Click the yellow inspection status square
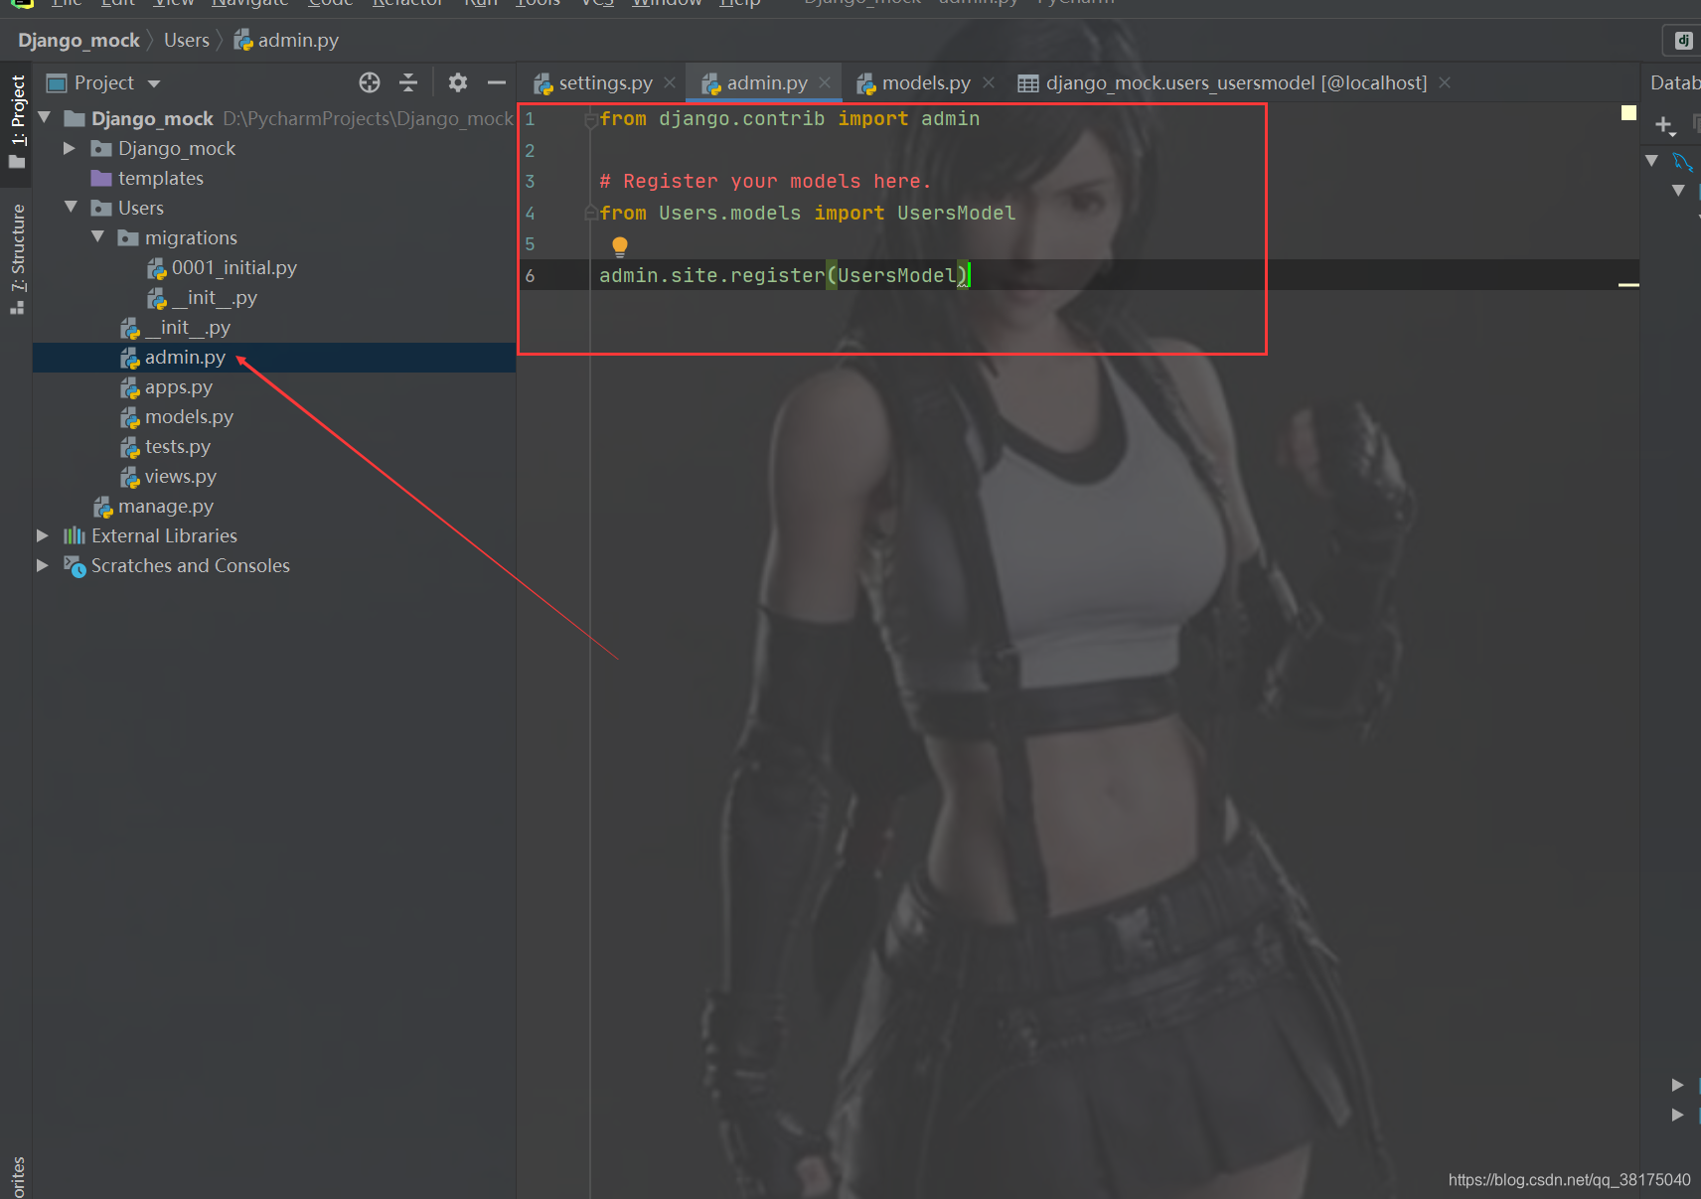The height and width of the screenshot is (1199, 1701). pos(1628,112)
